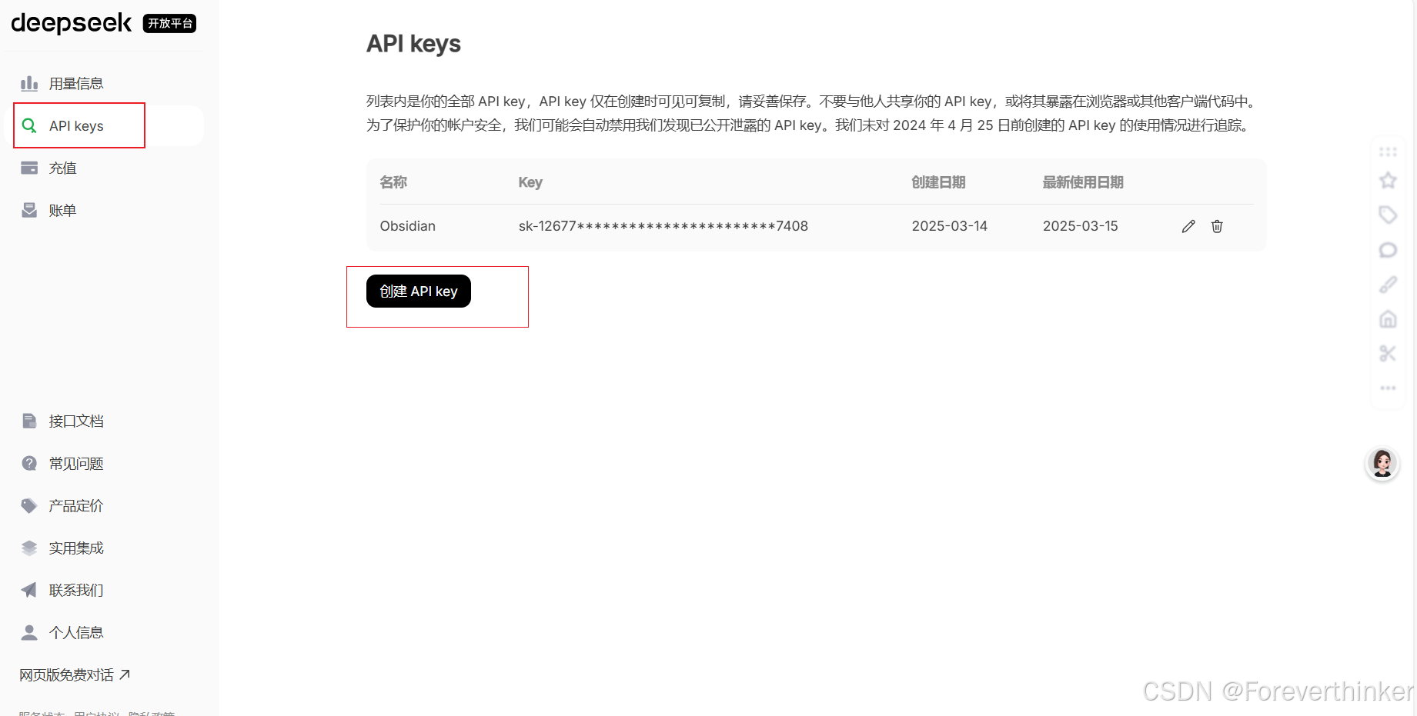
Task: Click the comment bubble icon in right toolbar
Action: coord(1388,250)
